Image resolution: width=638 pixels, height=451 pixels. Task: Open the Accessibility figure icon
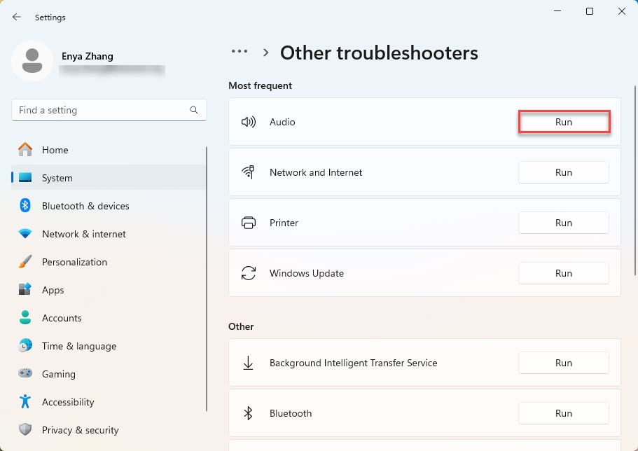click(25, 402)
